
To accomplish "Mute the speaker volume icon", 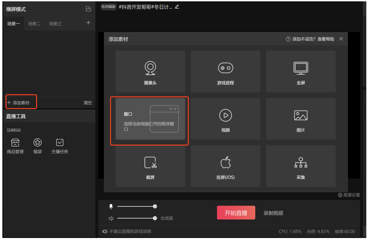I will (111, 219).
